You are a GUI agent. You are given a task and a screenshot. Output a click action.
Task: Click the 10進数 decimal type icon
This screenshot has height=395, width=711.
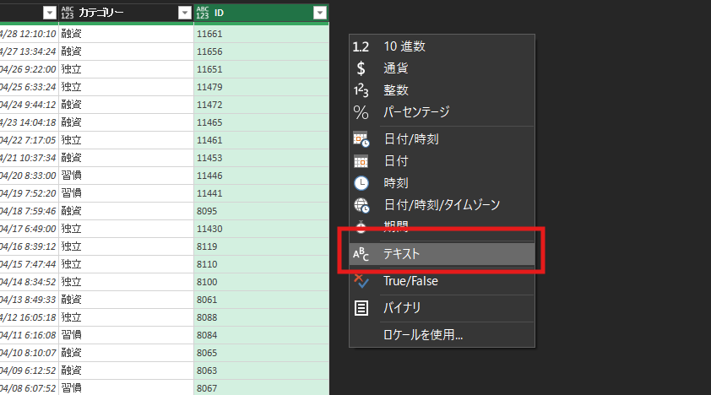click(x=361, y=46)
